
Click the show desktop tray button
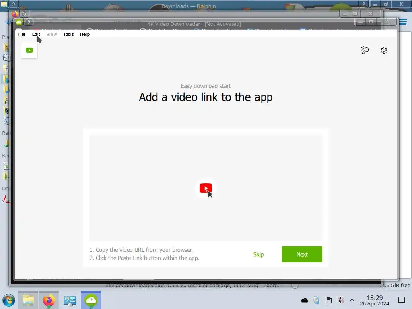coord(402,300)
